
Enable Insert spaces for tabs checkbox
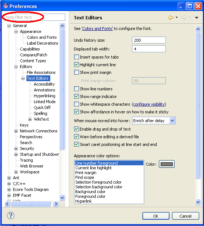coord(76,57)
